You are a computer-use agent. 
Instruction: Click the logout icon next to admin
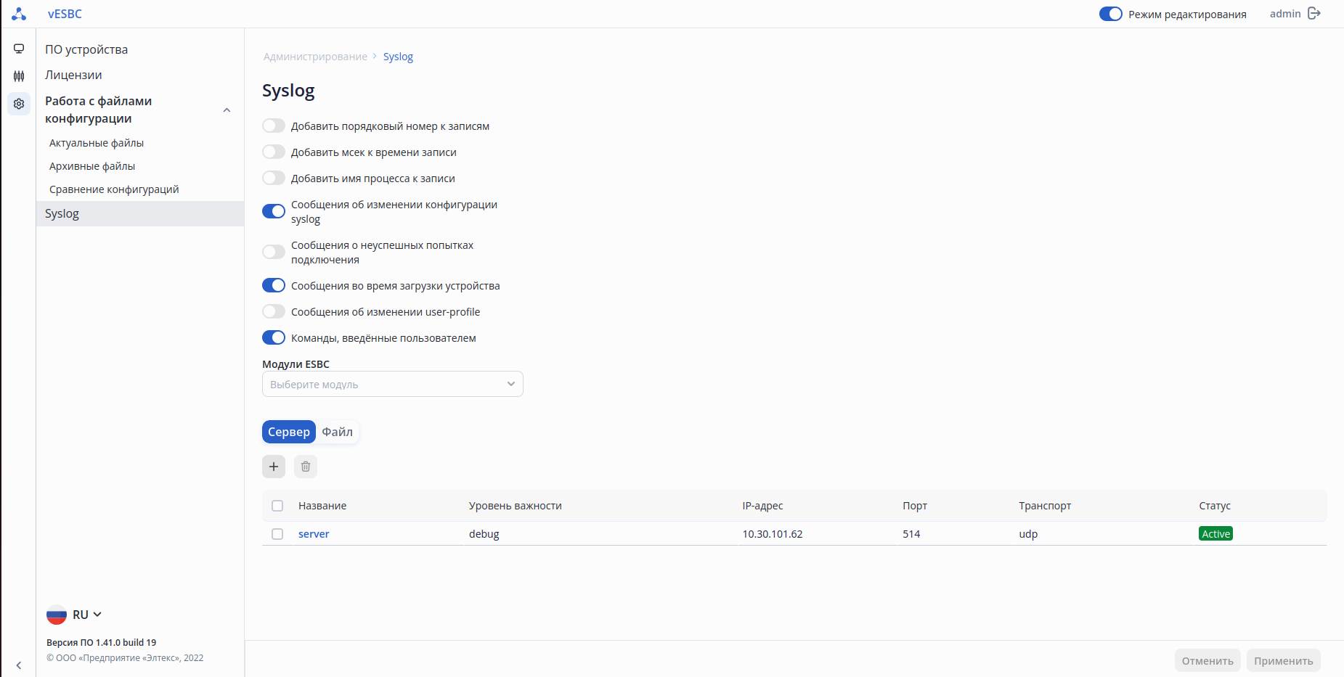[1314, 14]
